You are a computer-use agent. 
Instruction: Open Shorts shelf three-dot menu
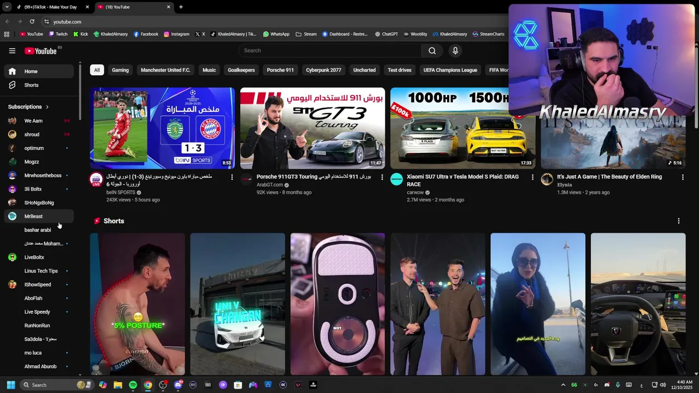pyautogui.click(x=679, y=221)
